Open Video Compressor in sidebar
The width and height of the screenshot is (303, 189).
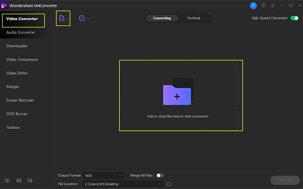[x=22, y=59]
